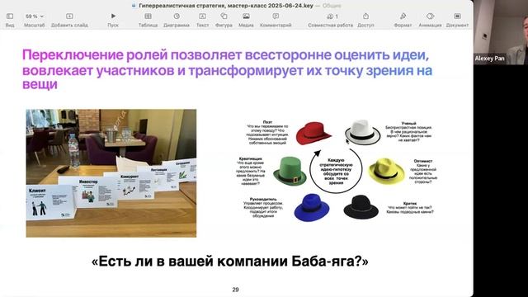Open the zoom 59 % dropdown
The image size is (528, 297).
(35, 16)
